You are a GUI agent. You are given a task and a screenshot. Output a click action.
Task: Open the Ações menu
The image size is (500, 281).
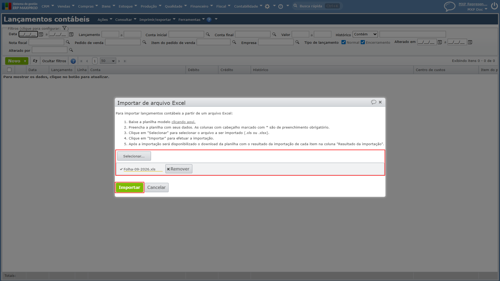coord(105,20)
